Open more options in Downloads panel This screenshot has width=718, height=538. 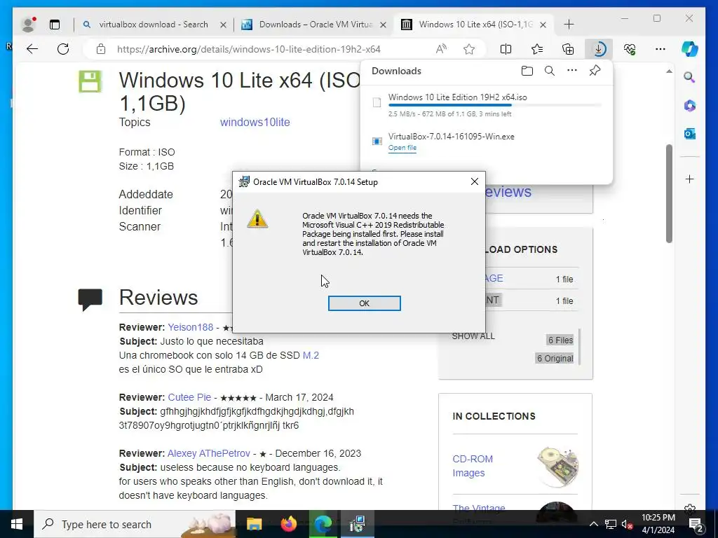pyautogui.click(x=572, y=71)
